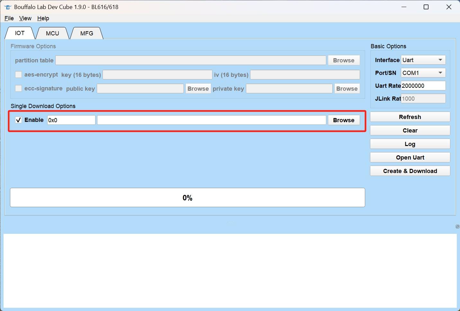The height and width of the screenshot is (311, 460).
Task: Switch to the MCU tab
Action: (52, 33)
